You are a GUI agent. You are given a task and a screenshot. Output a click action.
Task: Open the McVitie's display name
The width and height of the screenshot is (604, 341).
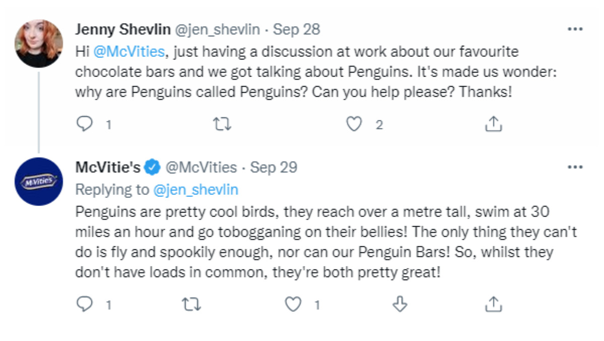[x=108, y=167]
